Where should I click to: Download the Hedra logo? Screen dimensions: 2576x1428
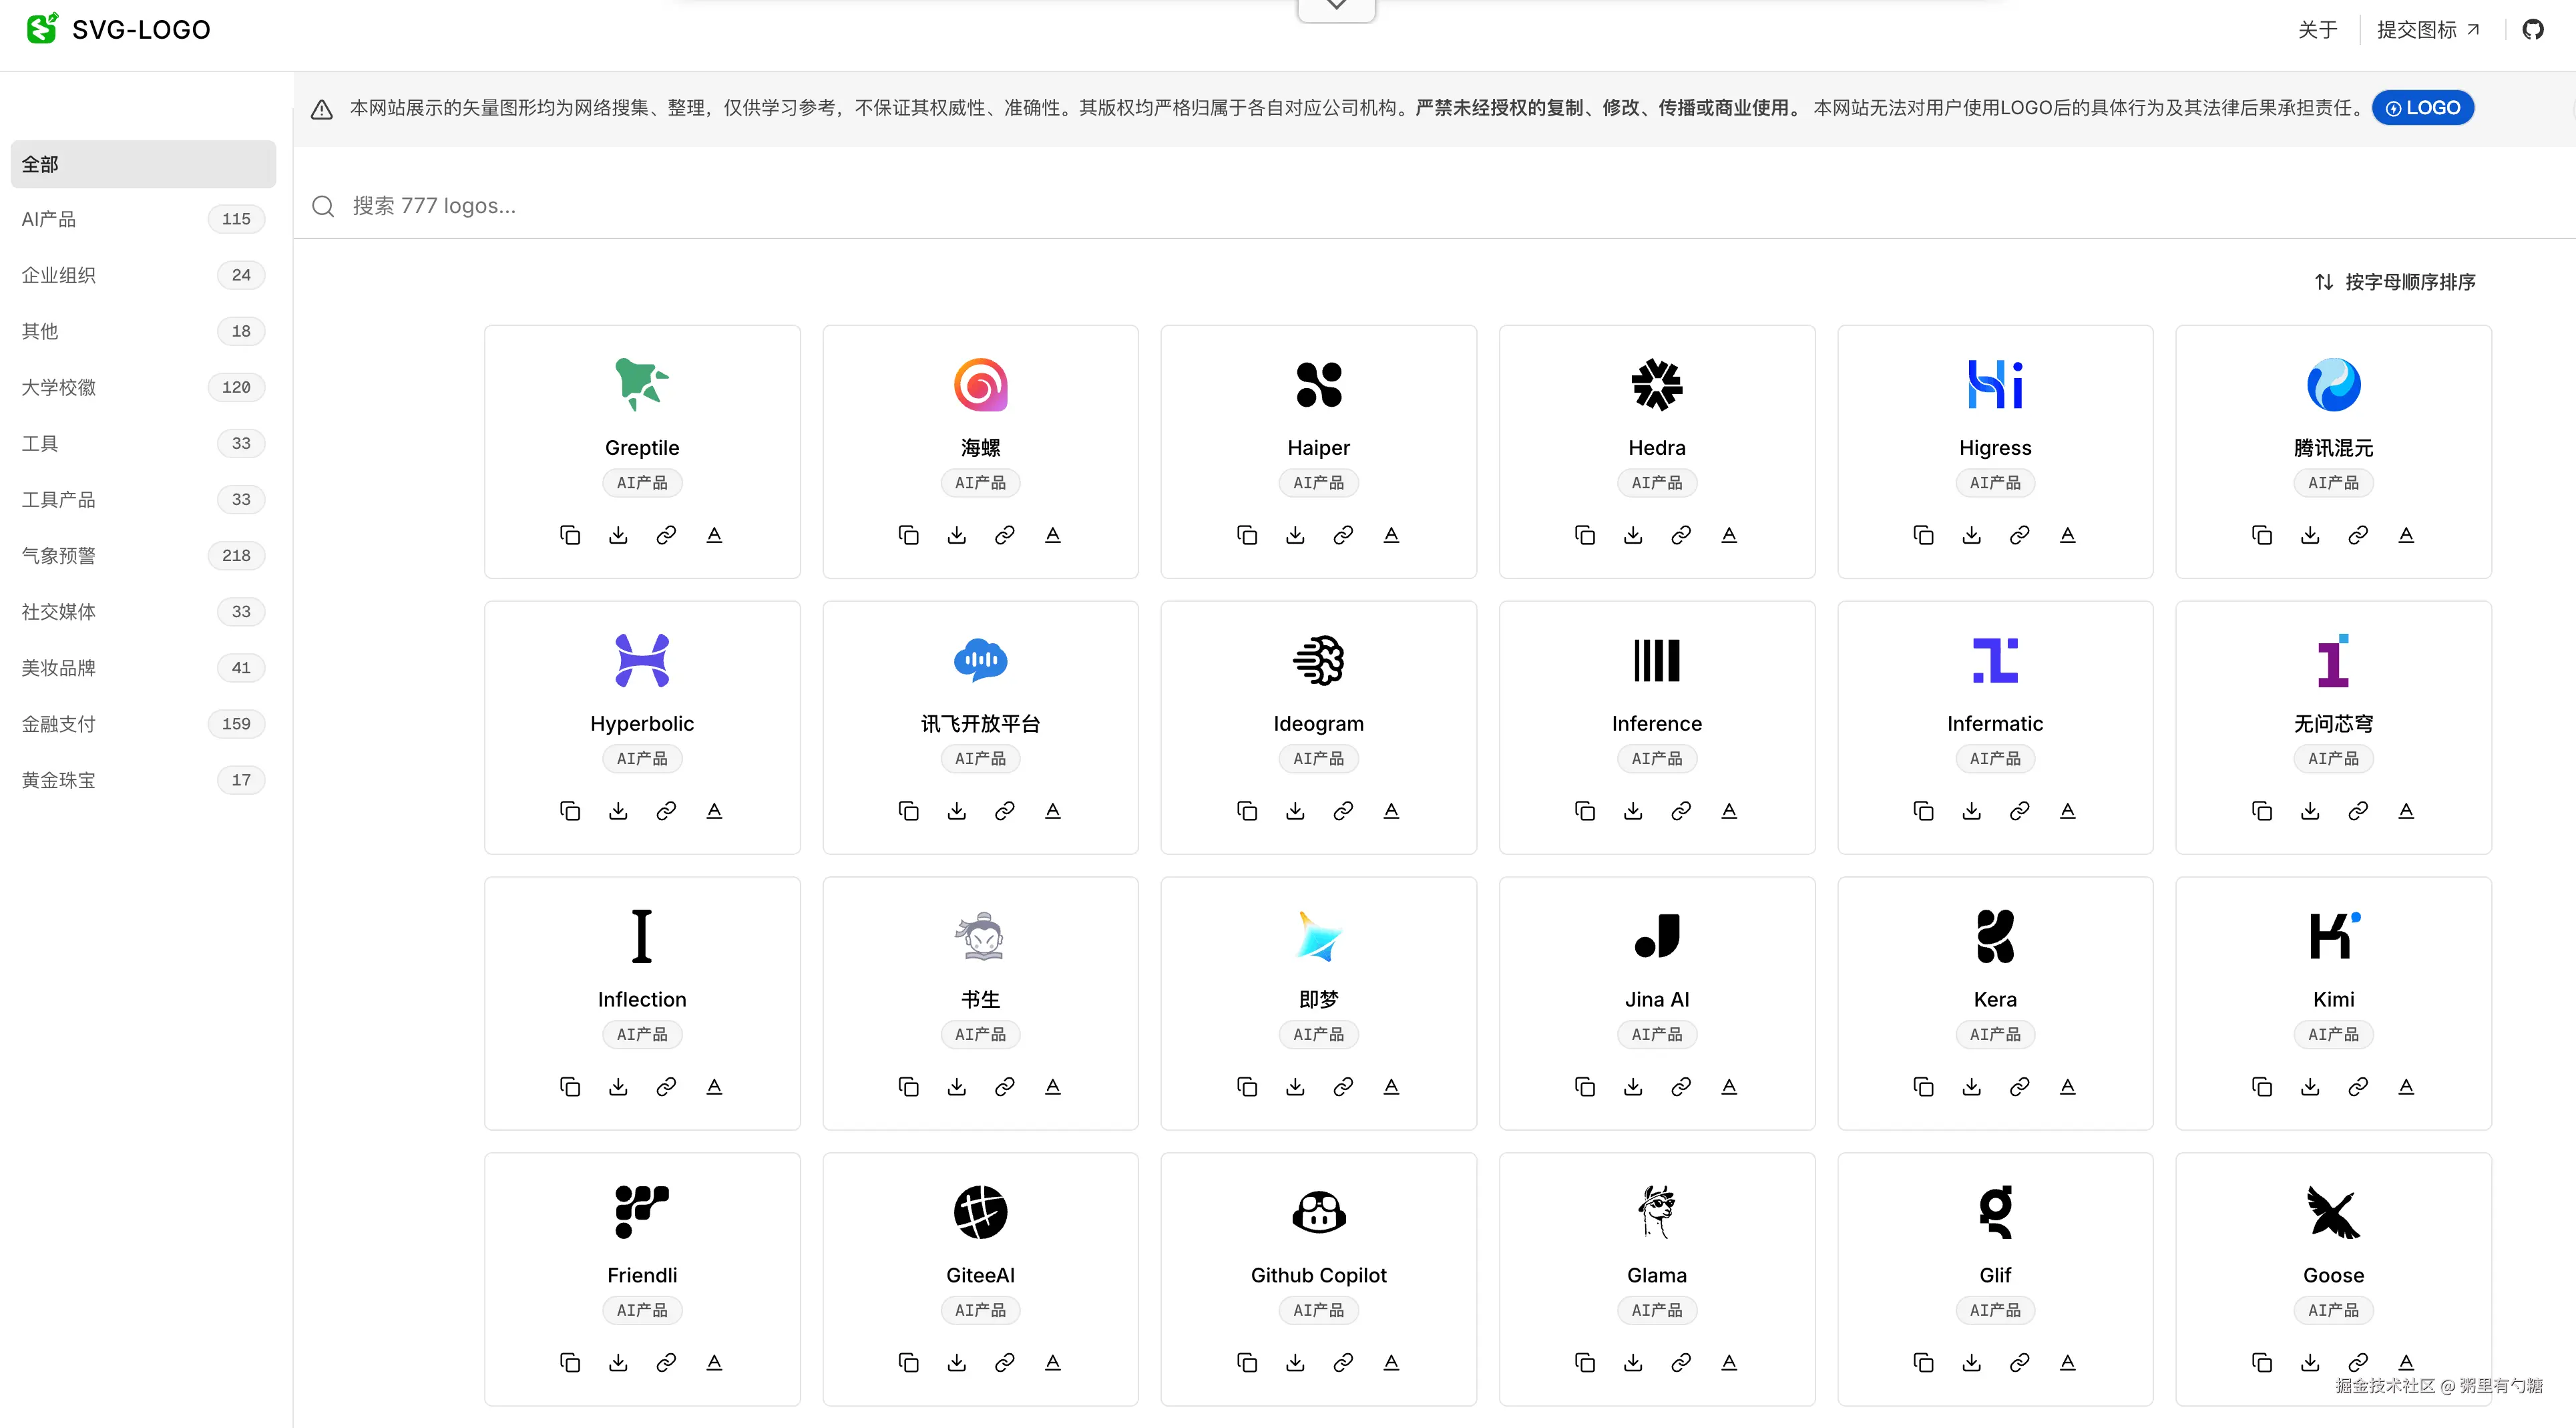[1633, 535]
